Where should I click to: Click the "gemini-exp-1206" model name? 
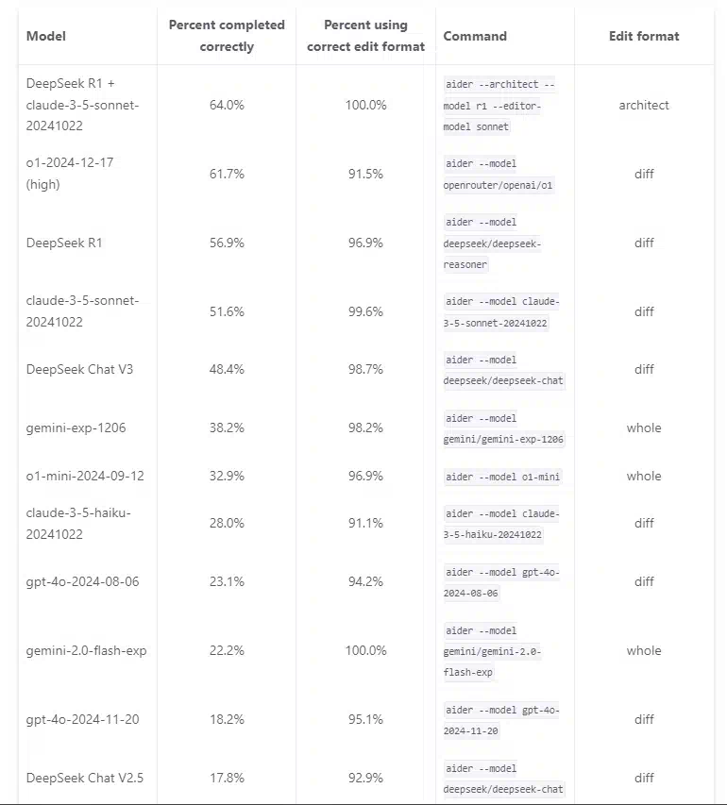(76, 428)
